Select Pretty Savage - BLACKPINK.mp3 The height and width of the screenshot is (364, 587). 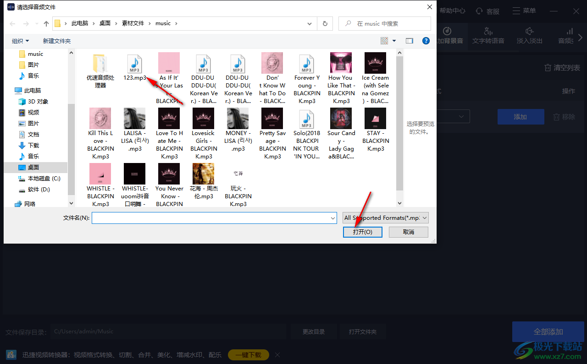(272, 134)
